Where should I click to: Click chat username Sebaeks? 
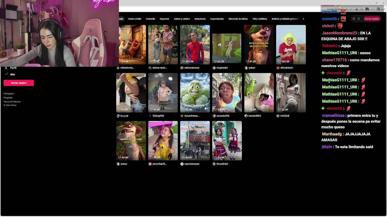pos(330,46)
